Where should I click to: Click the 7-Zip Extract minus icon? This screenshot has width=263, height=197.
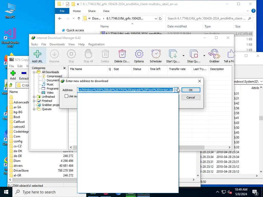(x=24, y=73)
